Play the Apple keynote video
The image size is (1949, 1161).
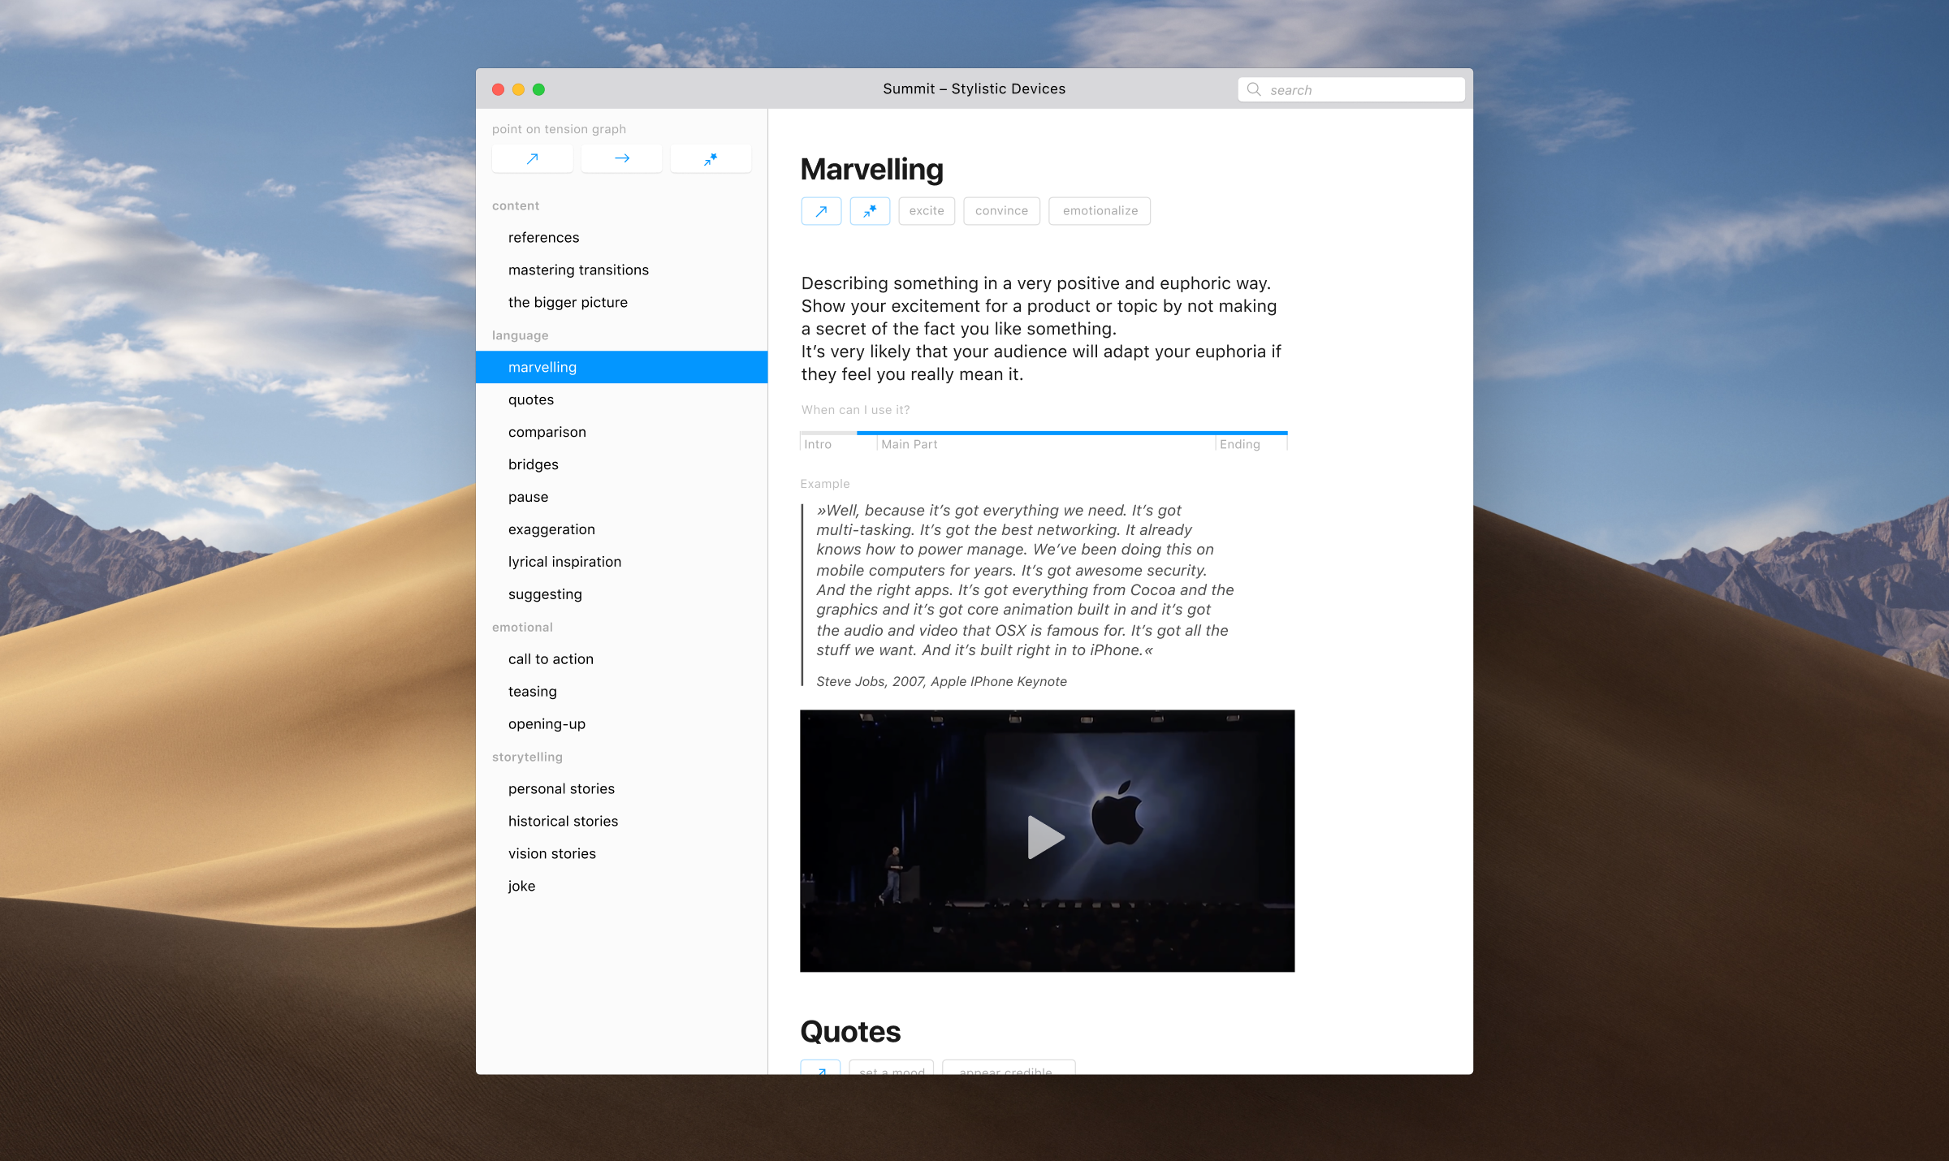pos(1046,837)
